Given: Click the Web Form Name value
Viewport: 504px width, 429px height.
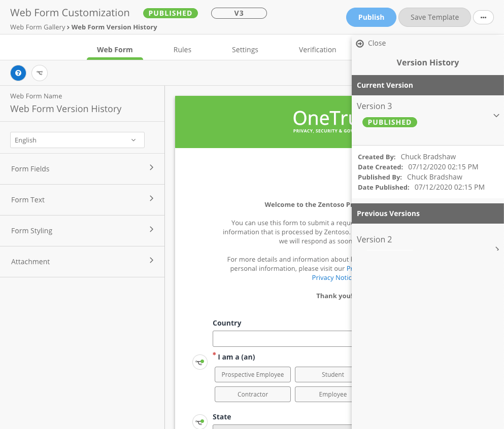Looking at the screenshot, I should (66, 109).
